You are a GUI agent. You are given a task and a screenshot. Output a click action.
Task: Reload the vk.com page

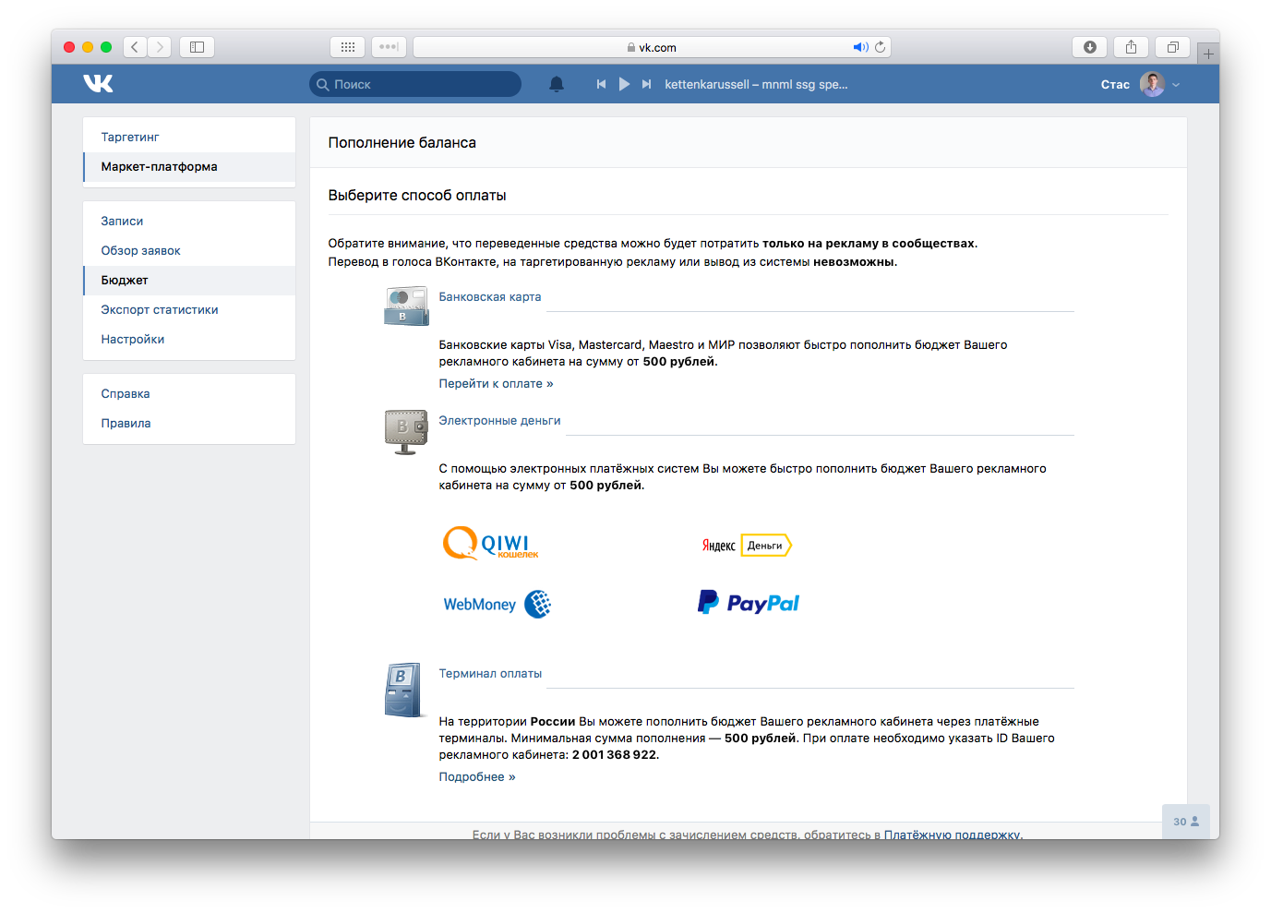[x=881, y=47]
